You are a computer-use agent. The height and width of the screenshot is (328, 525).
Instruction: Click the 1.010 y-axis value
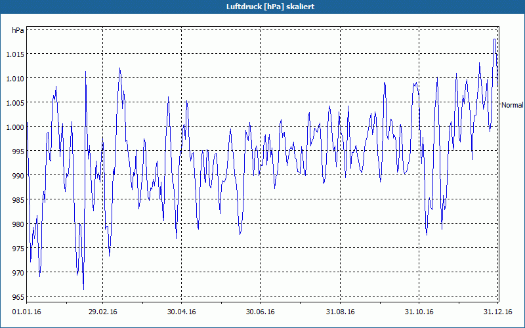15,78
